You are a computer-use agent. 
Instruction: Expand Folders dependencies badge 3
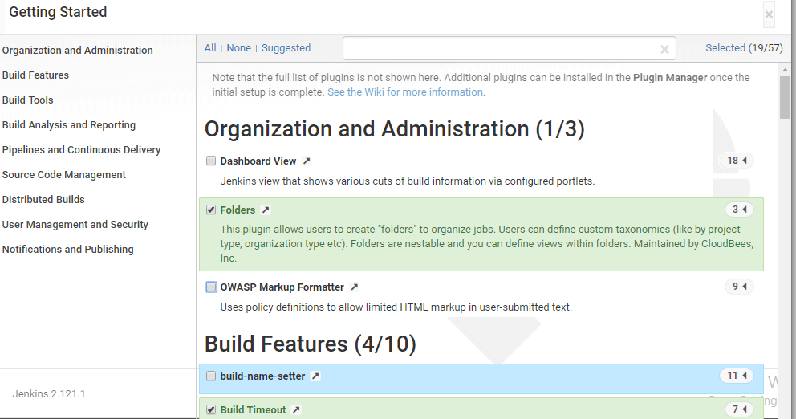[x=738, y=210]
